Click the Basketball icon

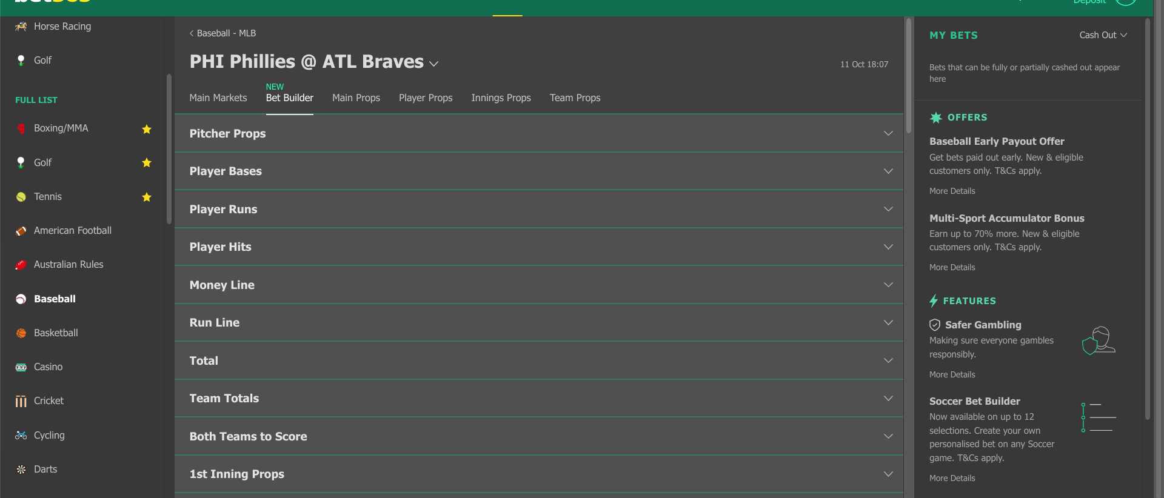coord(21,333)
